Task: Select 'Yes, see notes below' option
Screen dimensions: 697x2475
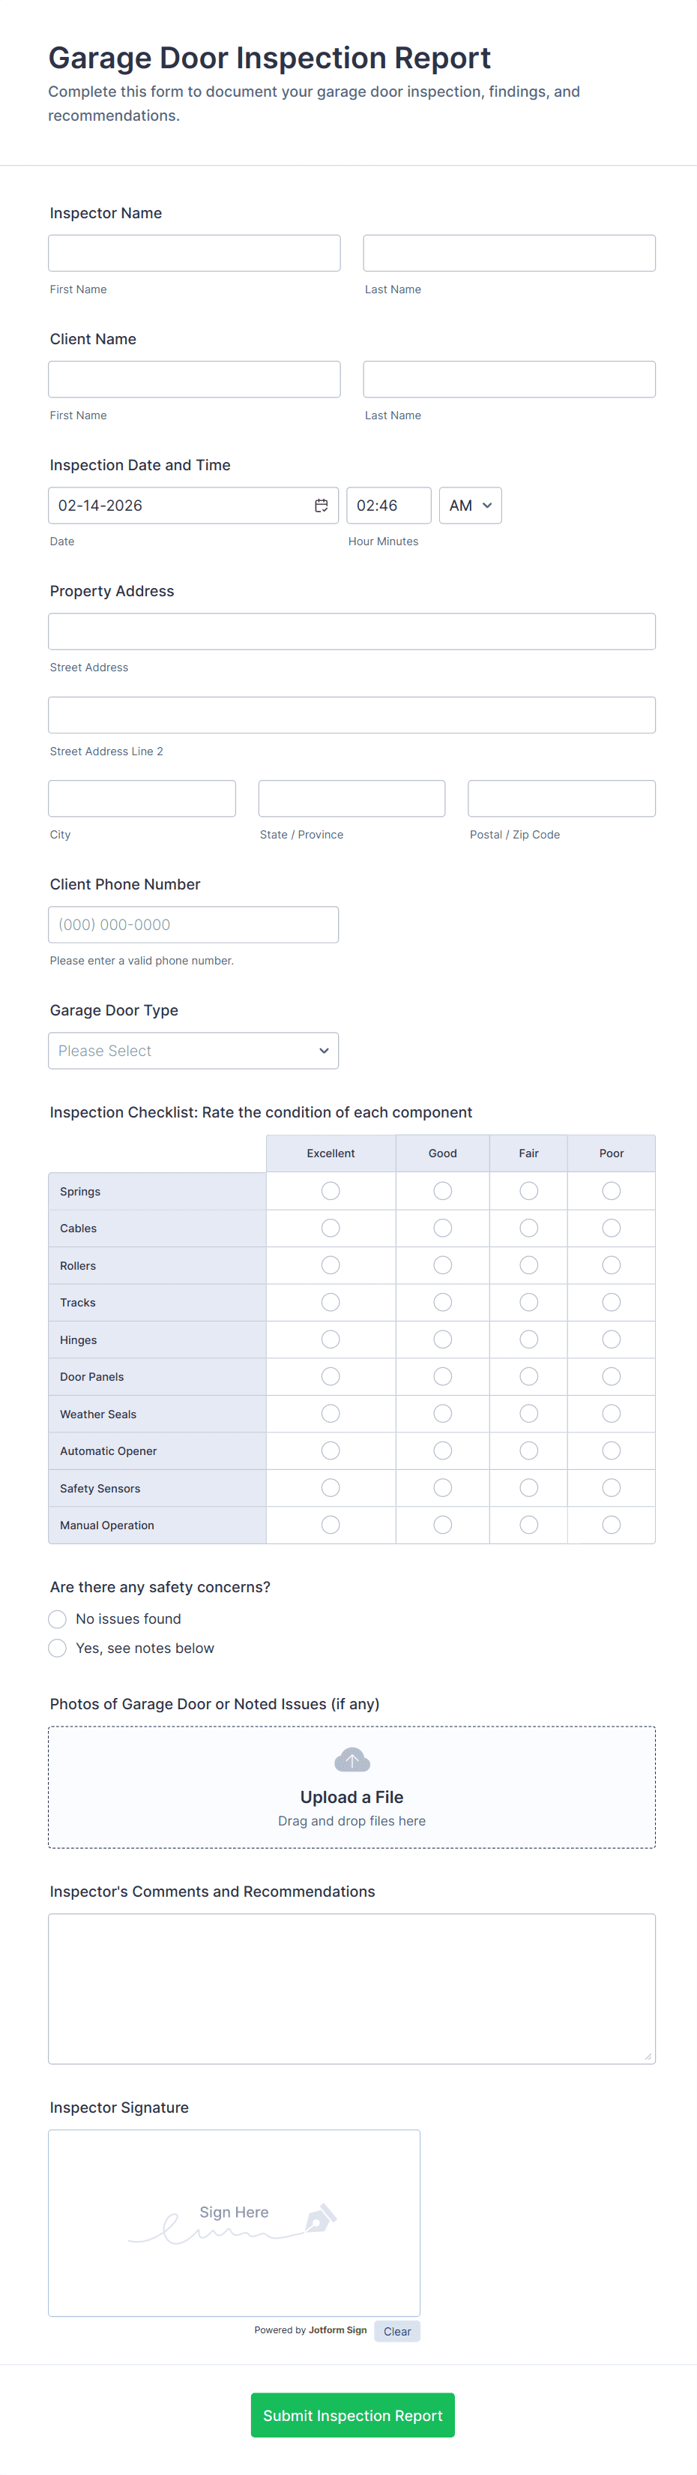Action: click(58, 1648)
